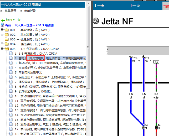The height and width of the screenshot is (136, 169).
Task: Click folder icon for 002 基本装备 低
Action: coord(7,34)
